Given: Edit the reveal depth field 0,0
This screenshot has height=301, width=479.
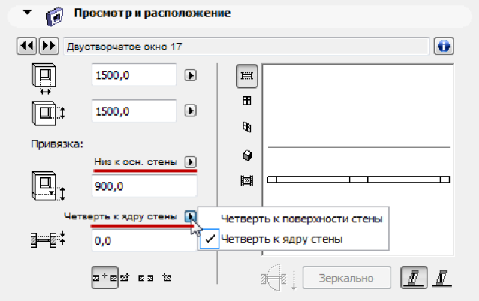Looking at the screenshot, I should [145, 240].
